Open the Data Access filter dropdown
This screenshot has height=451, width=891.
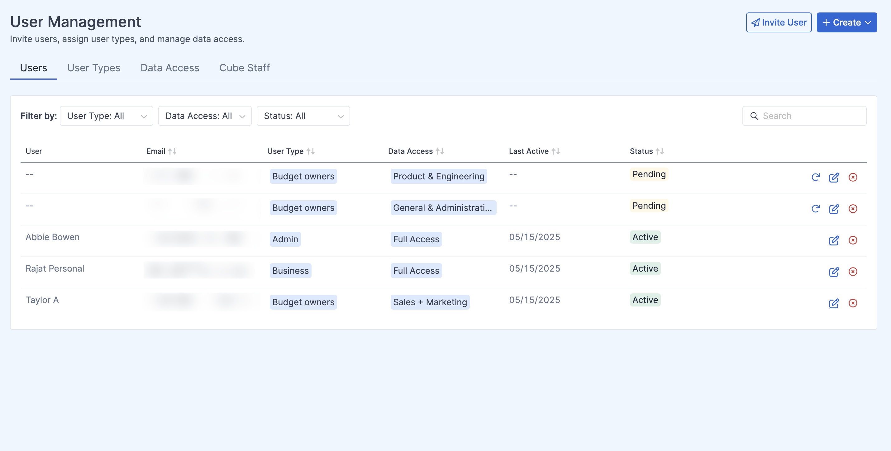coord(205,116)
